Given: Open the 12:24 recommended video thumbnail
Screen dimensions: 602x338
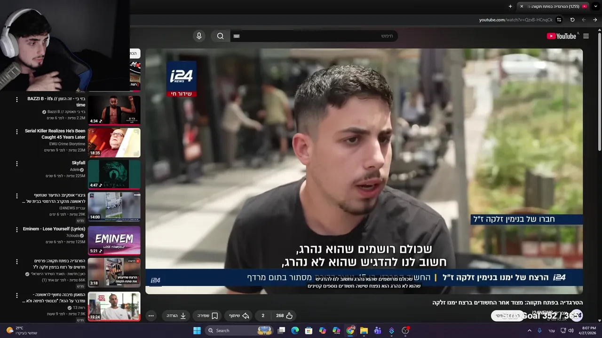Looking at the screenshot, I should pyautogui.click(x=114, y=307).
